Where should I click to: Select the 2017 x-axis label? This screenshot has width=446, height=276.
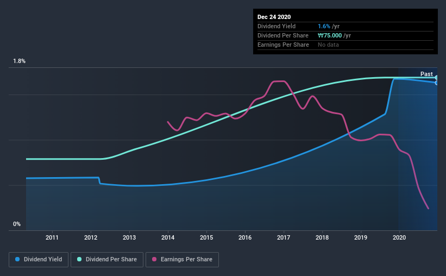[284, 237]
